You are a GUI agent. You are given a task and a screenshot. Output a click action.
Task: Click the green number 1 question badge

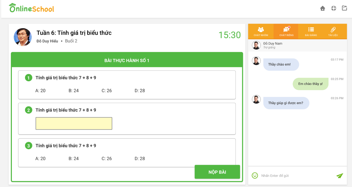click(x=29, y=78)
